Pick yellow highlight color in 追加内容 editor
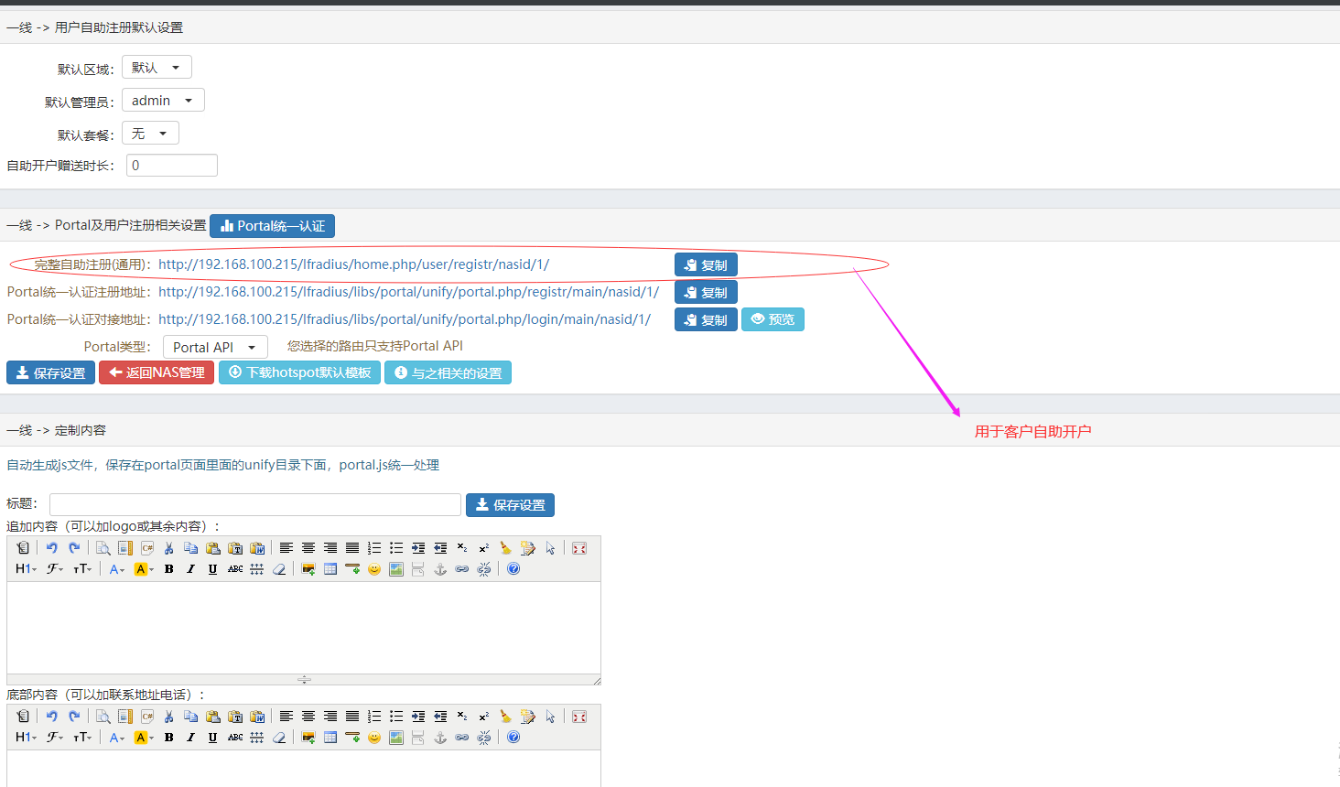The height and width of the screenshot is (787, 1340). 142,569
